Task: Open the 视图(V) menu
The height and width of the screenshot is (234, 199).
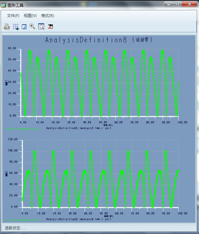Action: click(30, 16)
